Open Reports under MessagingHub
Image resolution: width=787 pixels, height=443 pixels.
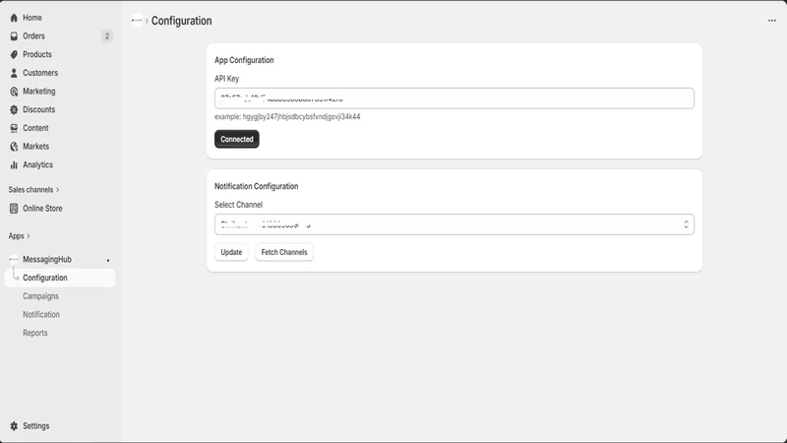point(35,333)
